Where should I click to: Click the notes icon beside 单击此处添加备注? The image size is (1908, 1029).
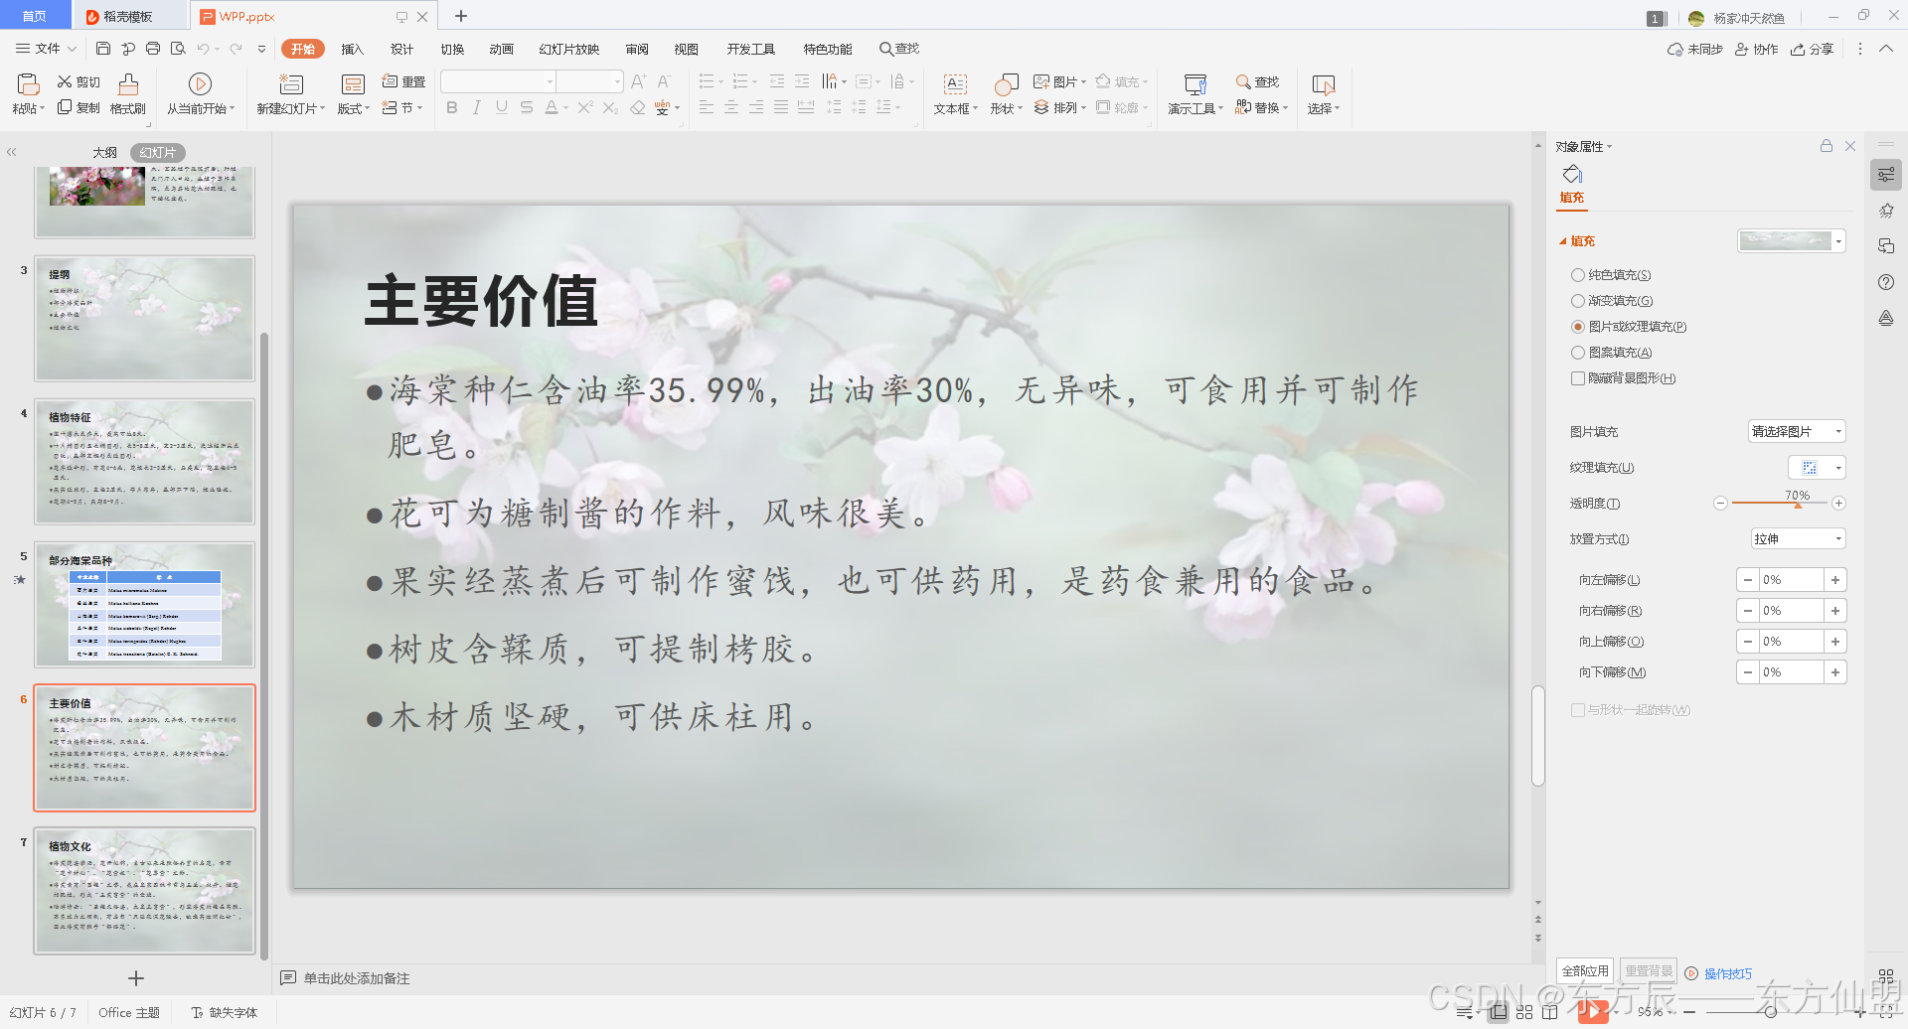288,978
